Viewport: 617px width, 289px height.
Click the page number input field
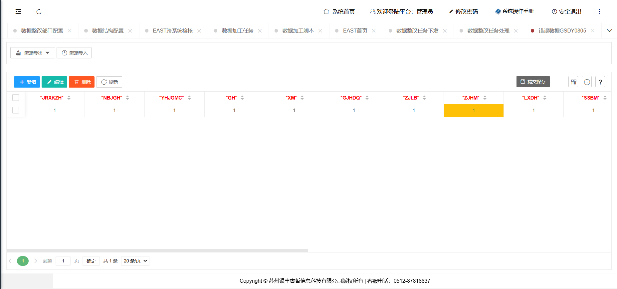63,261
